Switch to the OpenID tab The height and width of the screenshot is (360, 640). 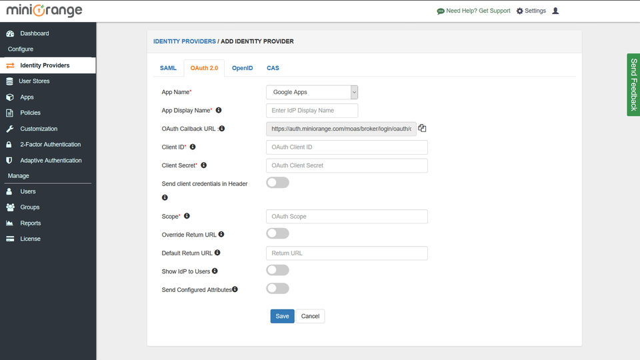(242, 68)
